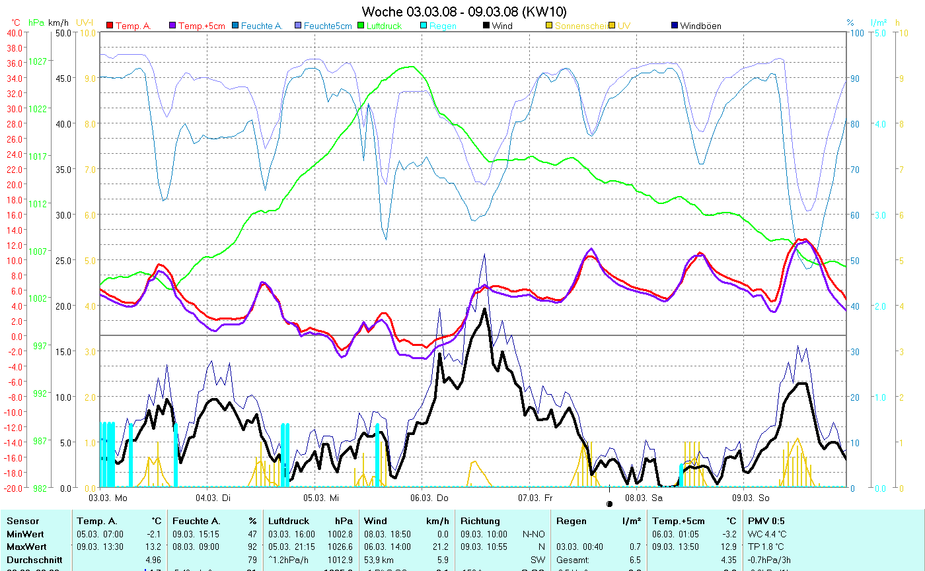This screenshot has height=571, width=925.
Task: Select the 03.03. Mo date marker
Action: click(x=107, y=497)
